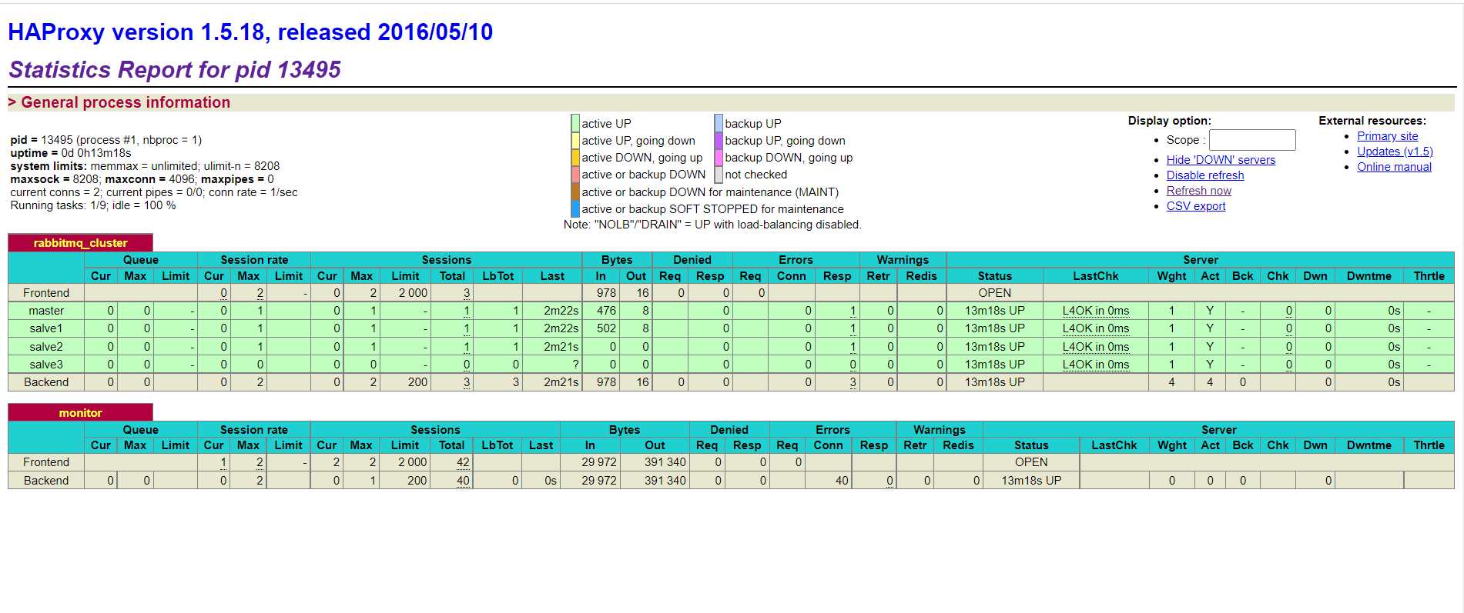Viewport: 1464px width, 613px height.
Task: Open the CSV export link
Action: (1196, 206)
